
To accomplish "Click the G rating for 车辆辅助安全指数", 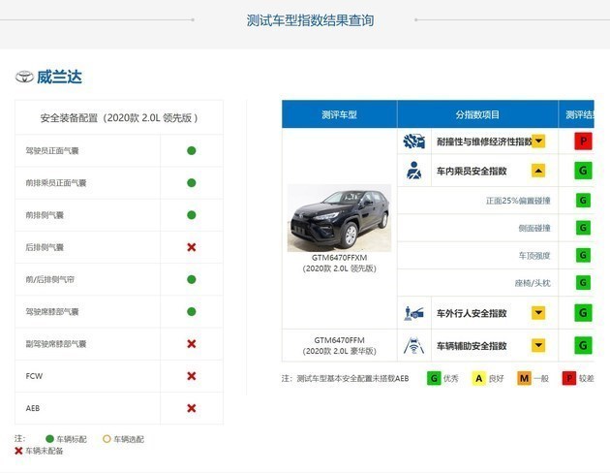I will [583, 345].
